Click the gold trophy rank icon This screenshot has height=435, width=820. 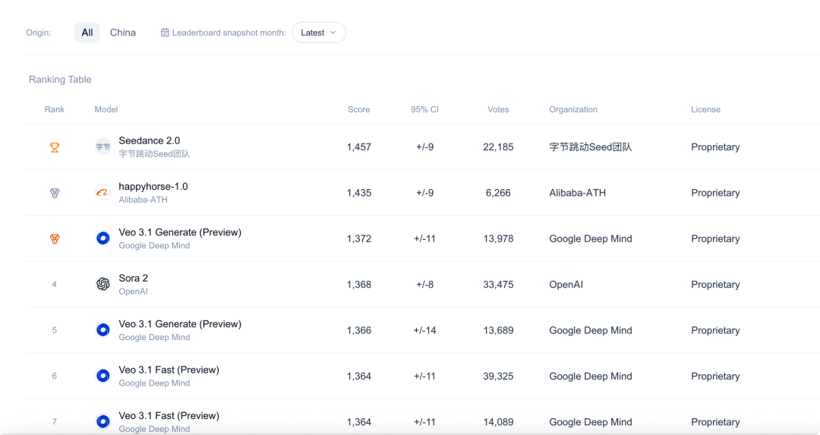(55, 147)
